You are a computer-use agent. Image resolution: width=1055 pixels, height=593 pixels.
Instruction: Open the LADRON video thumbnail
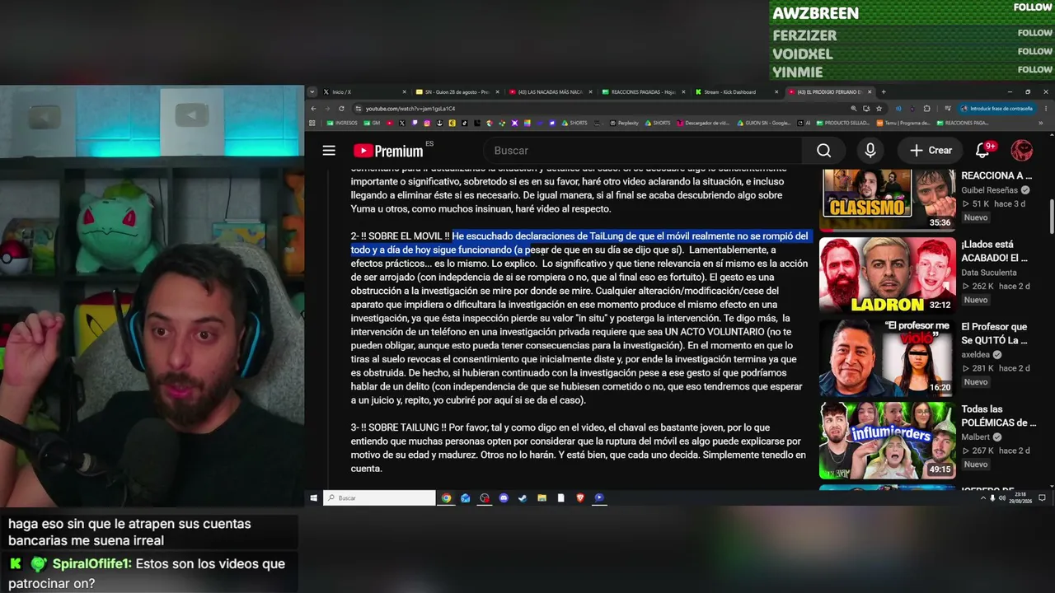point(888,275)
